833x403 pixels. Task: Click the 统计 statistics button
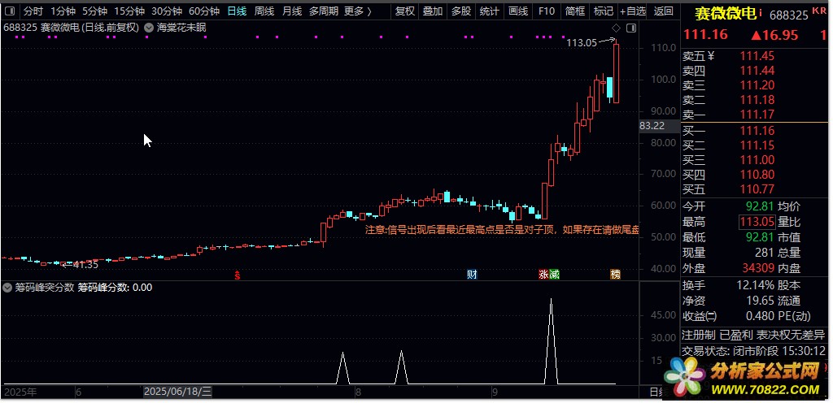489,11
